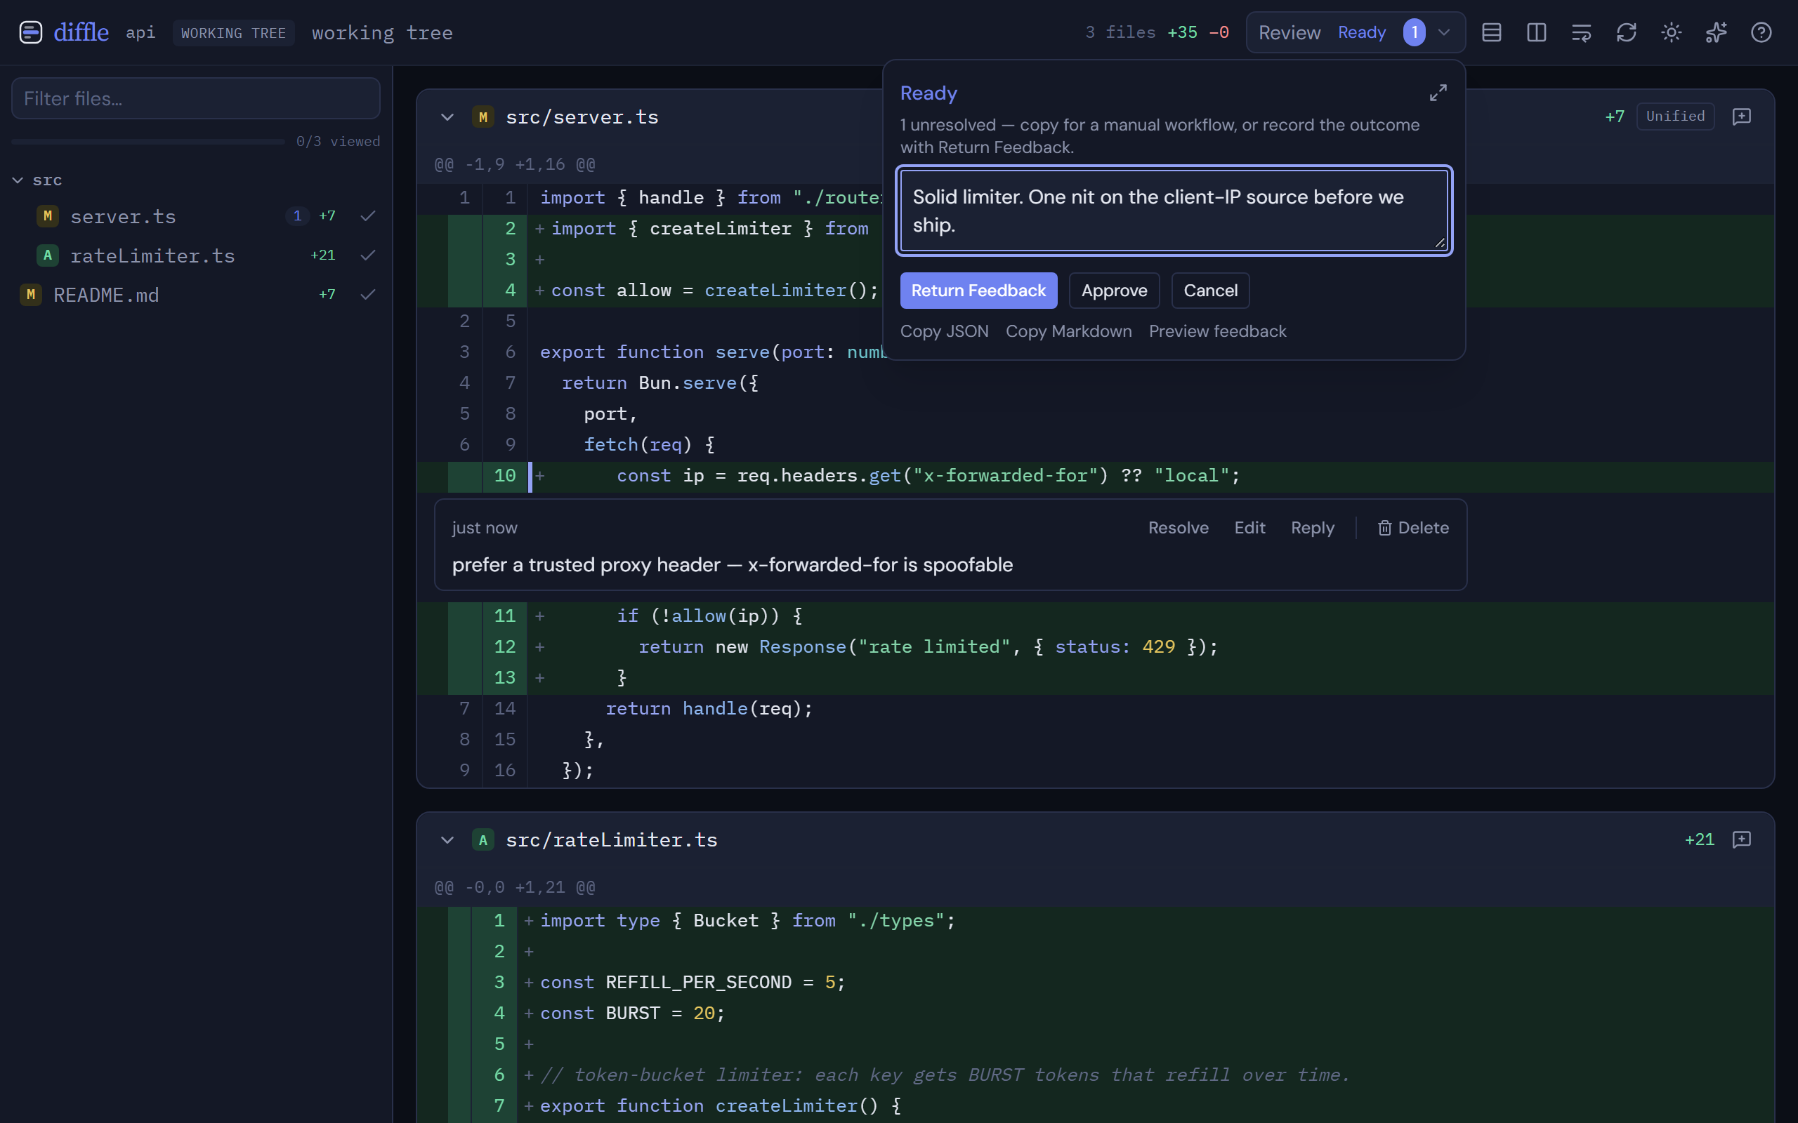The width and height of the screenshot is (1798, 1123).
Task: Expand the Ready feedback popover
Action: tap(1438, 93)
